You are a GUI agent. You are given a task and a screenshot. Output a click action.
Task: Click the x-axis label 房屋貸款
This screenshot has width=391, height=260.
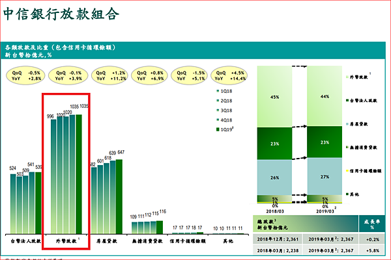pyautogui.click(x=106, y=241)
